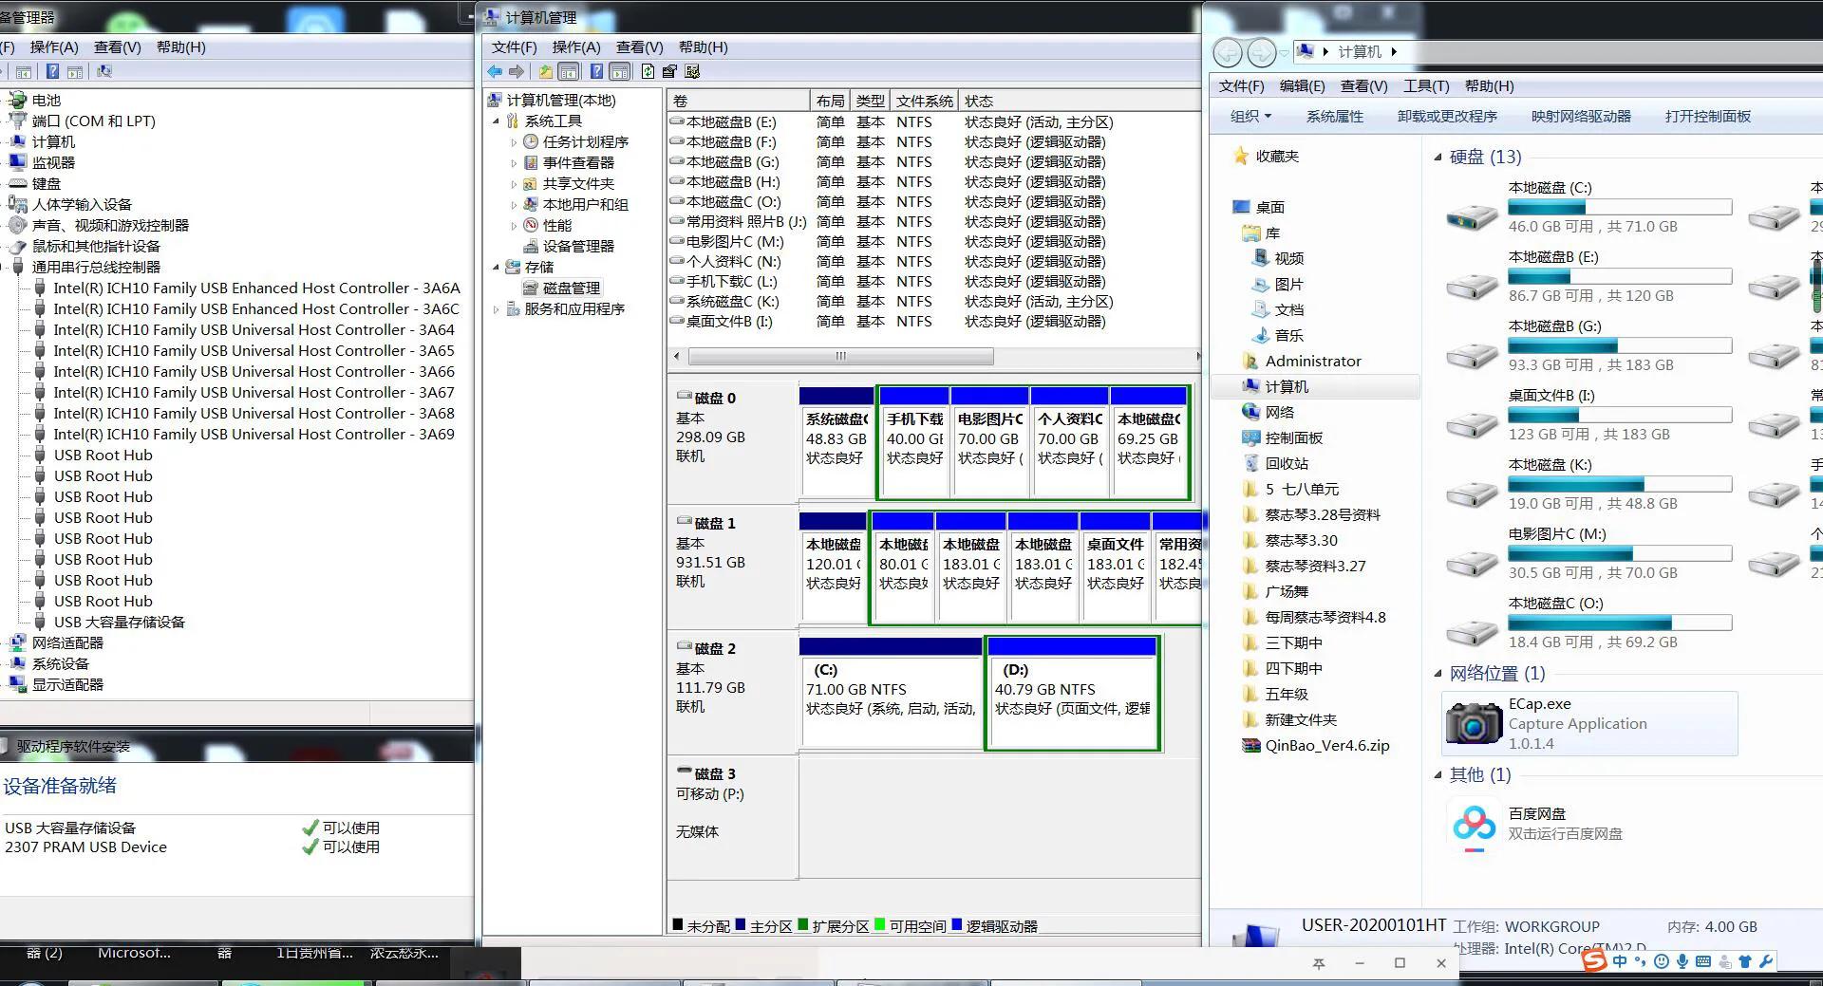The width and height of the screenshot is (1823, 986).
Task: Open the Sogou input method logo
Action: click(x=1594, y=960)
